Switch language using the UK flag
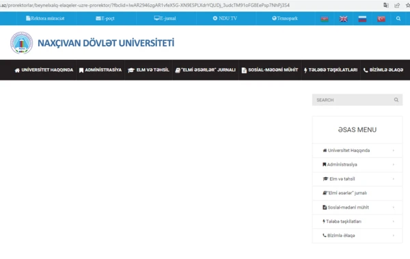The width and height of the screenshot is (410, 259). coord(343,19)
